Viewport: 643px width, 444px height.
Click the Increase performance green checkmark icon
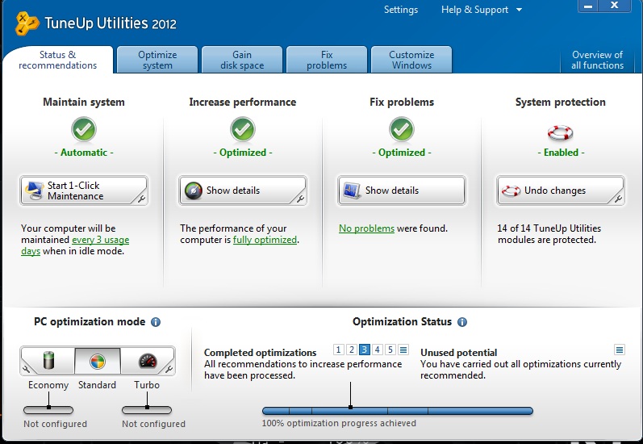pos(243,129)
